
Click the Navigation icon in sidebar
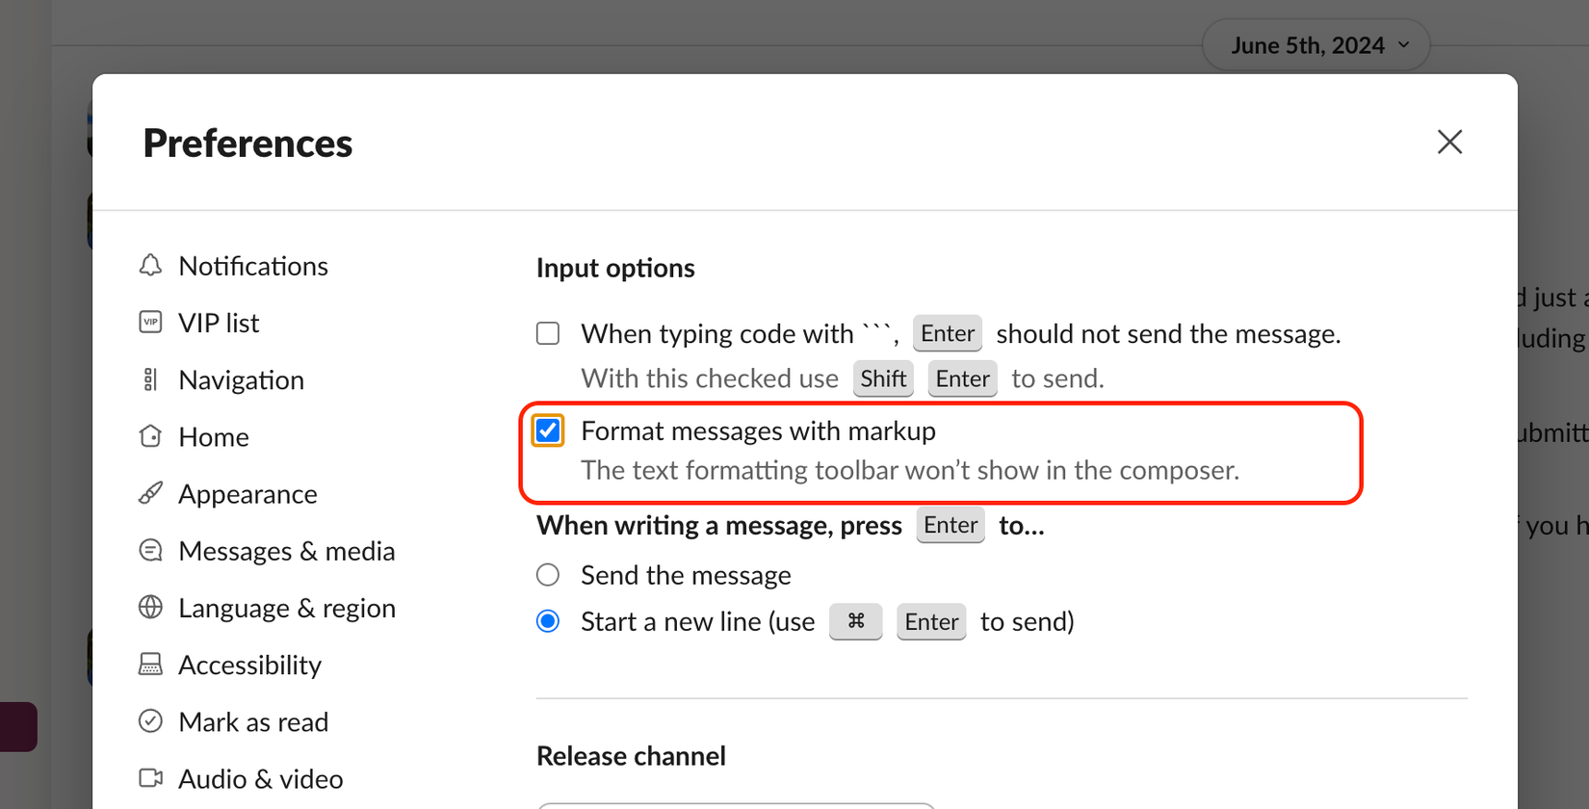150,379
